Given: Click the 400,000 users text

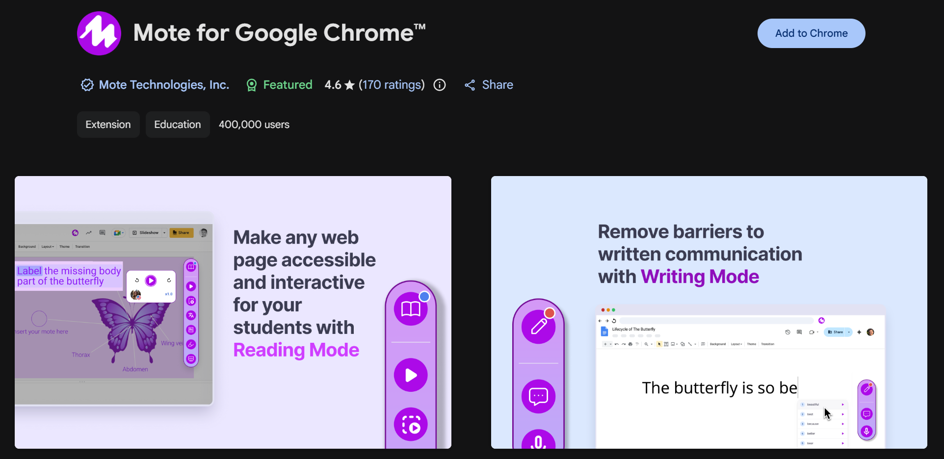Looking at the screenshot, I should [254, 125].
